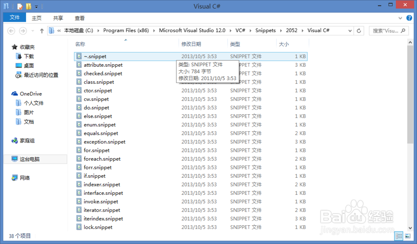Click the New Folder icon in quick access toolbar

pyautogui.click(x=28, y=6)
